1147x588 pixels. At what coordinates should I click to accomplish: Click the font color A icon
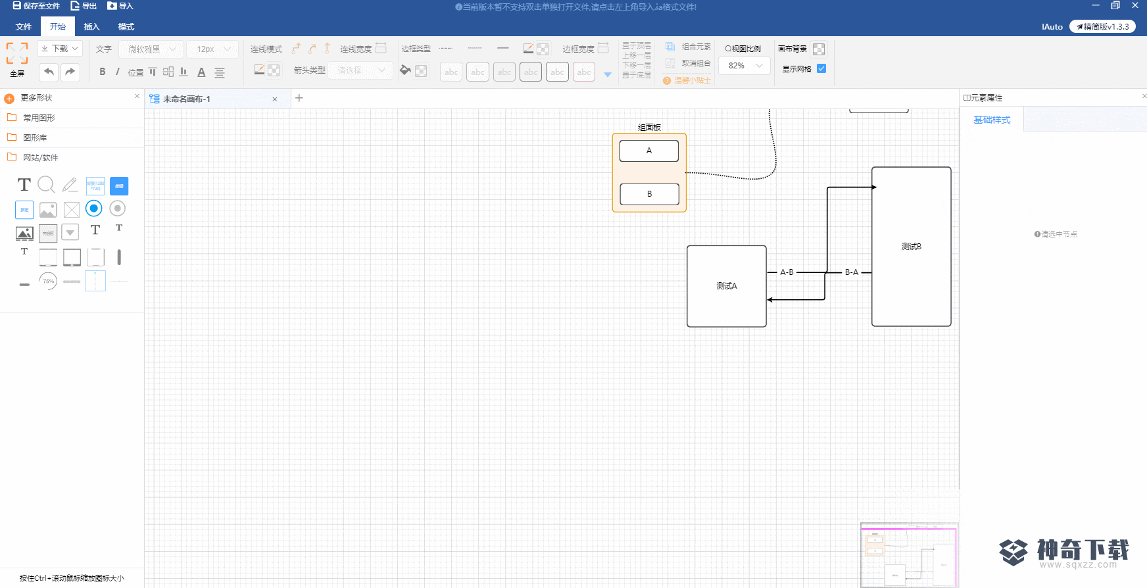201,72
